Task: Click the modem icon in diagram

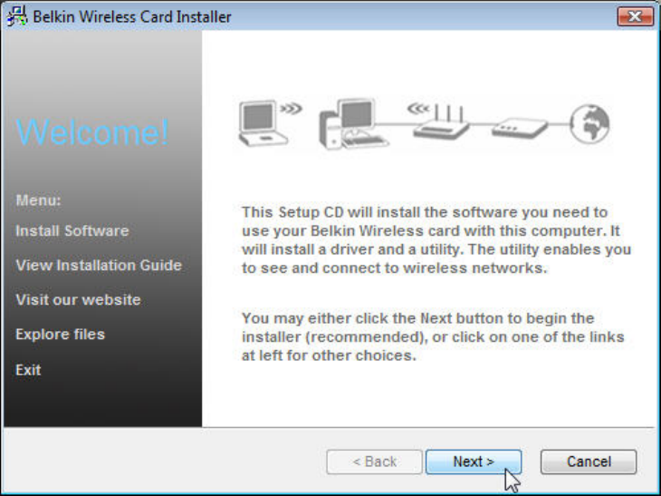Action: [x=520, y=128]
